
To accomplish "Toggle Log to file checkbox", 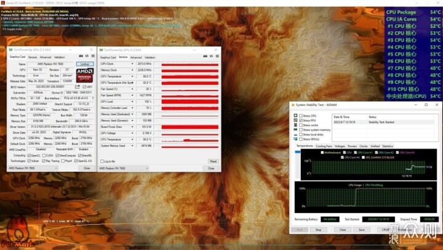I will coord(102,161).
